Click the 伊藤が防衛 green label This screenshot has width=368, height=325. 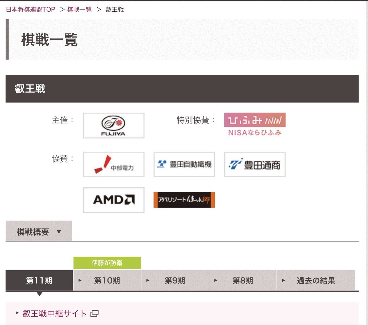(x=107, y=263)
